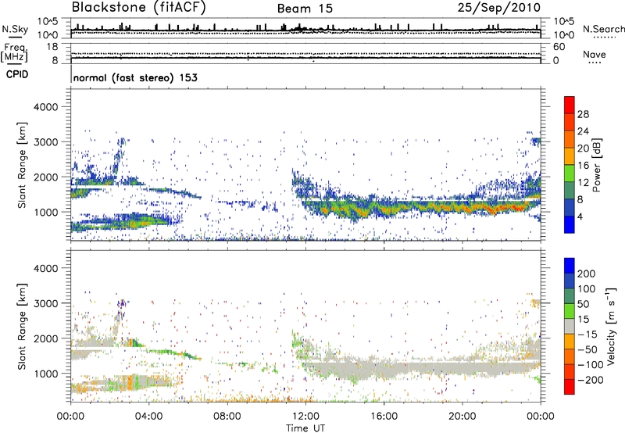Click the gray -15 to 15 Velocity colorbar segment
625x433 pixels.
[570, 327]
